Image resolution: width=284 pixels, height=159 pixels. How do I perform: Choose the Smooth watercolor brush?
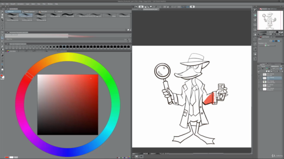click(x=54, y=15)
